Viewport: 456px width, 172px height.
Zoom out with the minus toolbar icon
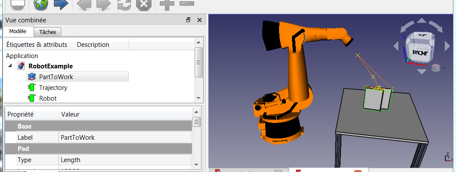(x=187, y=3)
